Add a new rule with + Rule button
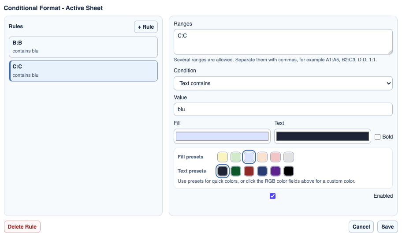Image resolution: width=402 pixels, height=237 pixels. coord(145,27)
